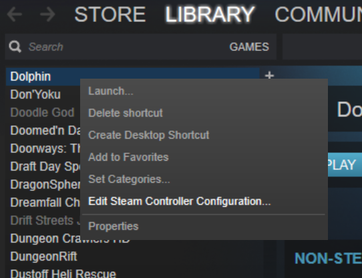Screen dimensions: 362x278
Task: Click the search magnifier icon
Action: [x=15, y=47]
